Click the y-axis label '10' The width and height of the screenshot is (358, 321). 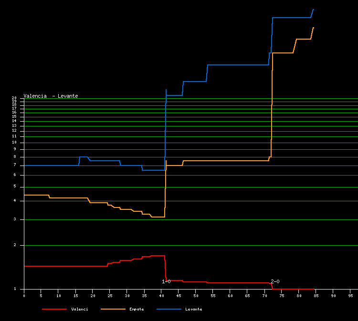pyautogui.click(x=14, y=142)
